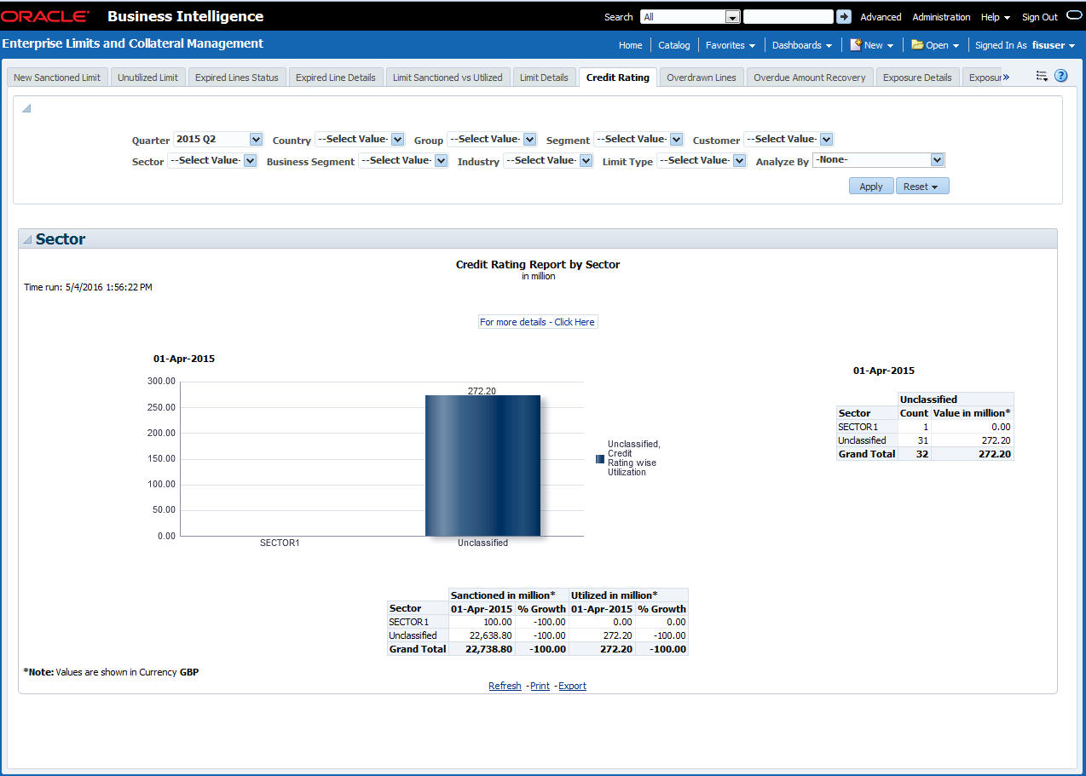
Task: Open the Signed In As fisuser menu
Action: pyautogui.click(x=1025, y=45)
